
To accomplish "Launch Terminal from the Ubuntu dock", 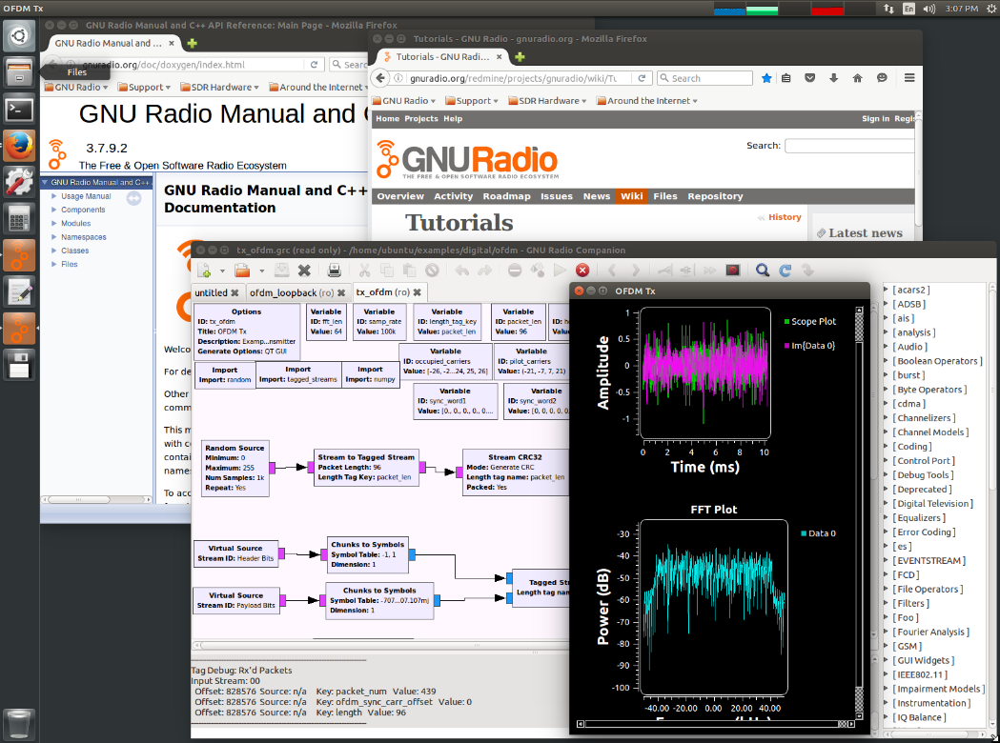I will pyautogui.click(x=18, y=109).
